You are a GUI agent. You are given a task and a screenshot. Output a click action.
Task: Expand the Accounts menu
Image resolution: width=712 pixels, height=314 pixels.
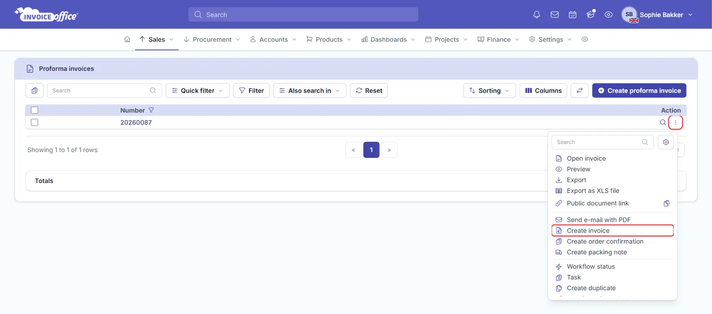click(274, 39)
